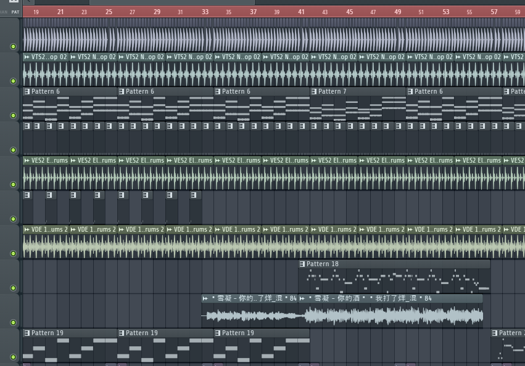Mute the VTS2 loop track
This screenshot has width=525, height=366.
(13, 81)
